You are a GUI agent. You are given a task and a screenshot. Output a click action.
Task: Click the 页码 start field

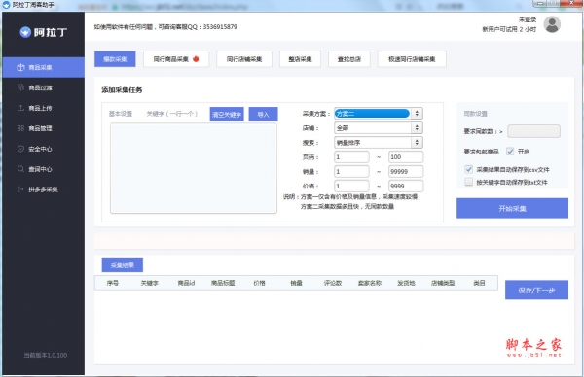tap(351, 156)
